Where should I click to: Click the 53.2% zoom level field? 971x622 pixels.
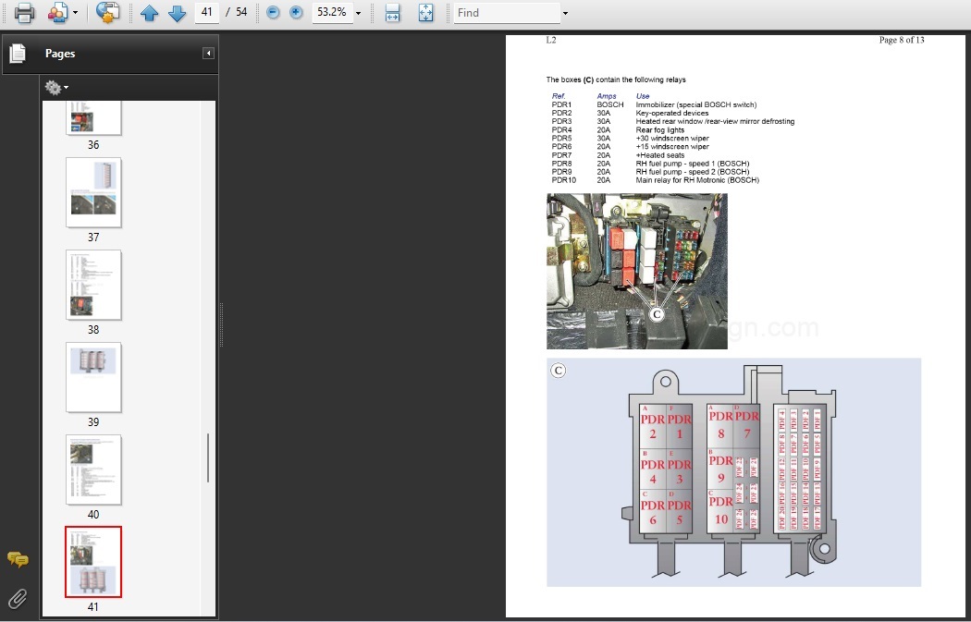click(x=333, y=12)
